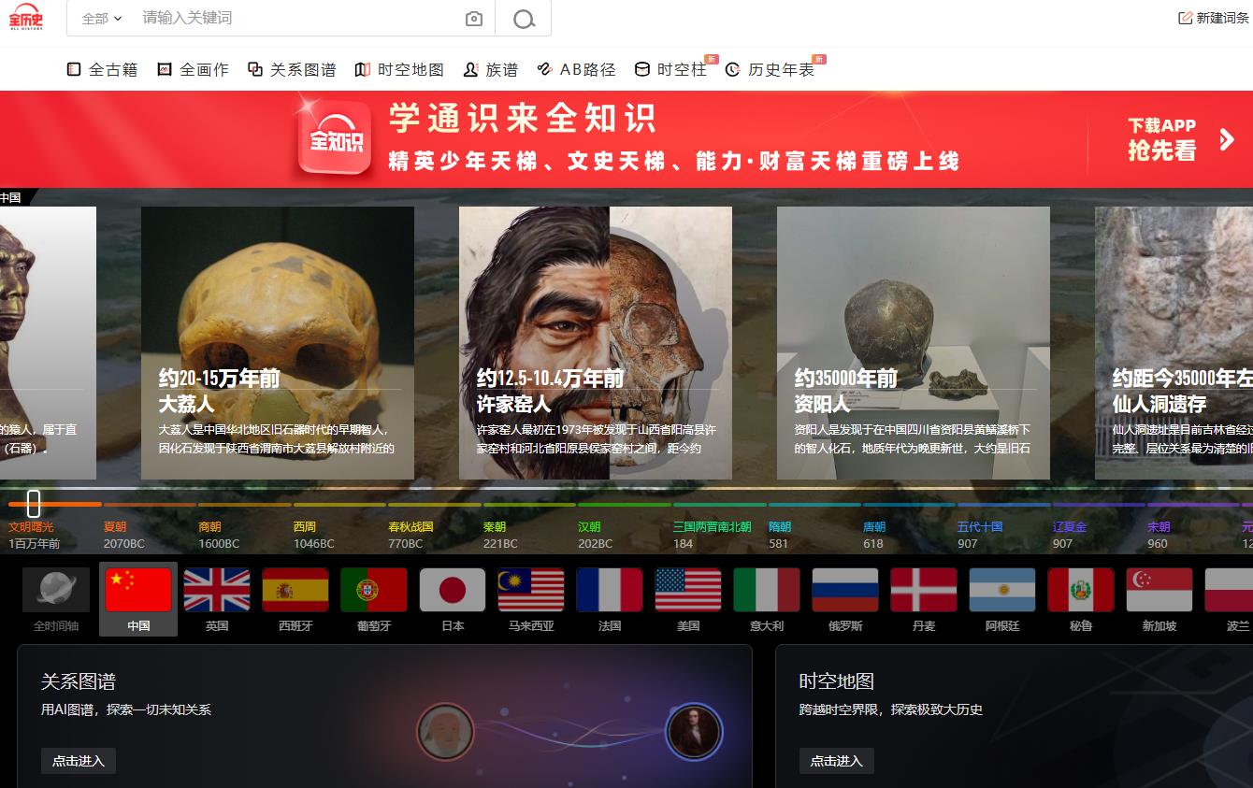Click the 时空地图 panel heading

coord(837,681)
